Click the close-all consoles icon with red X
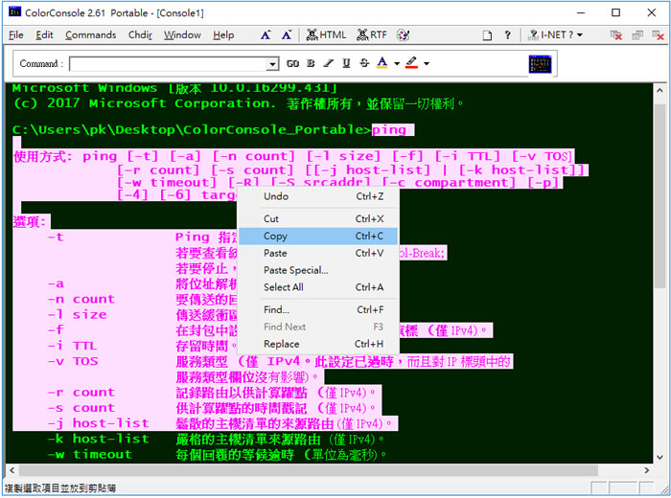Viewport: 671px width, 498px height. (616, 35)
